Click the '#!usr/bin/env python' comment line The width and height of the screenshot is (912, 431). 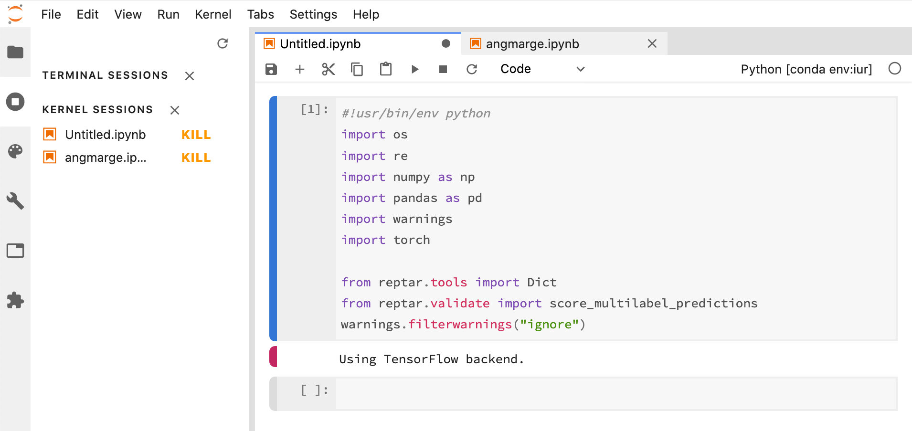(416, 114)
